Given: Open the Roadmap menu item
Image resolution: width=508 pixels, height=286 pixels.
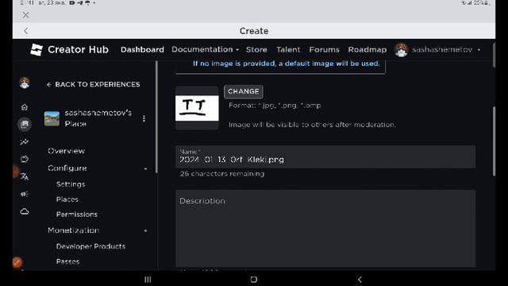Looking at the screenshot, I should point(367,49).
